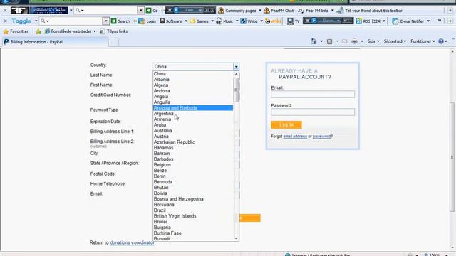The height and width of the screenshot is (256, 456).
Task: Select Belgium in country list
Action: (193, 165)
